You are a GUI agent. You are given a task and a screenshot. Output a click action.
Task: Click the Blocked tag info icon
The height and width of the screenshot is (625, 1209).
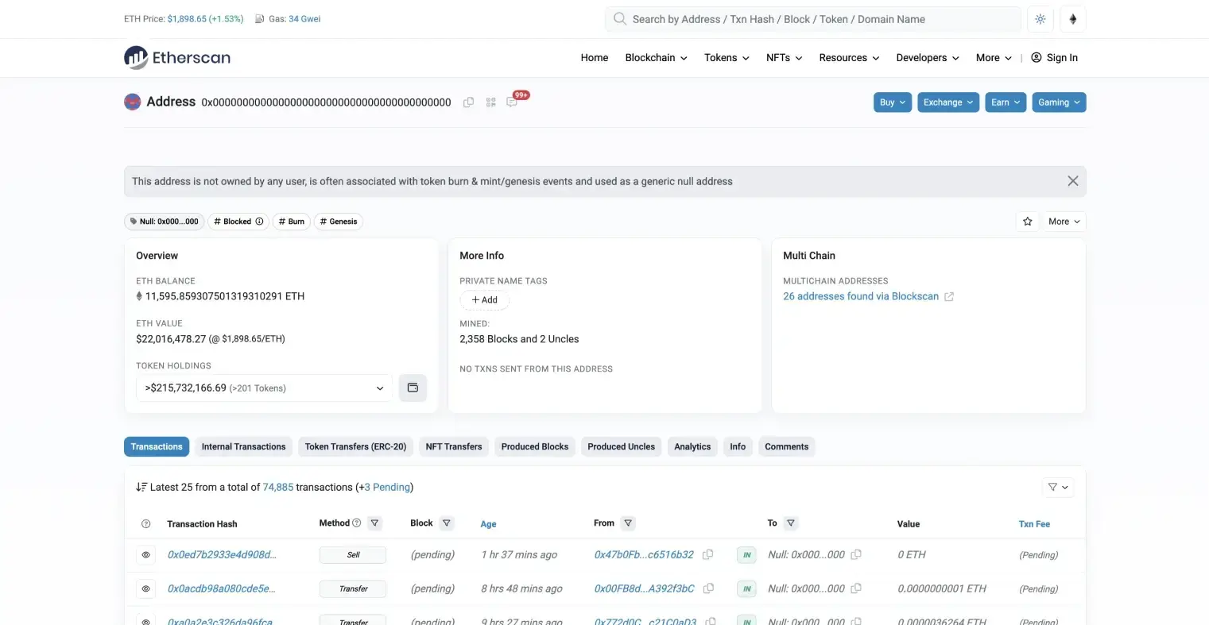pos(259,222)
